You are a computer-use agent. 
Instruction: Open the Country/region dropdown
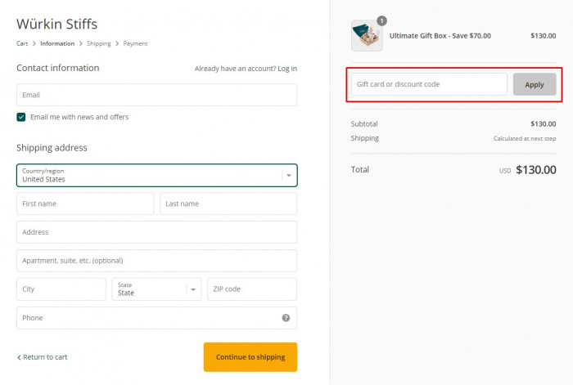pos(157,175)
